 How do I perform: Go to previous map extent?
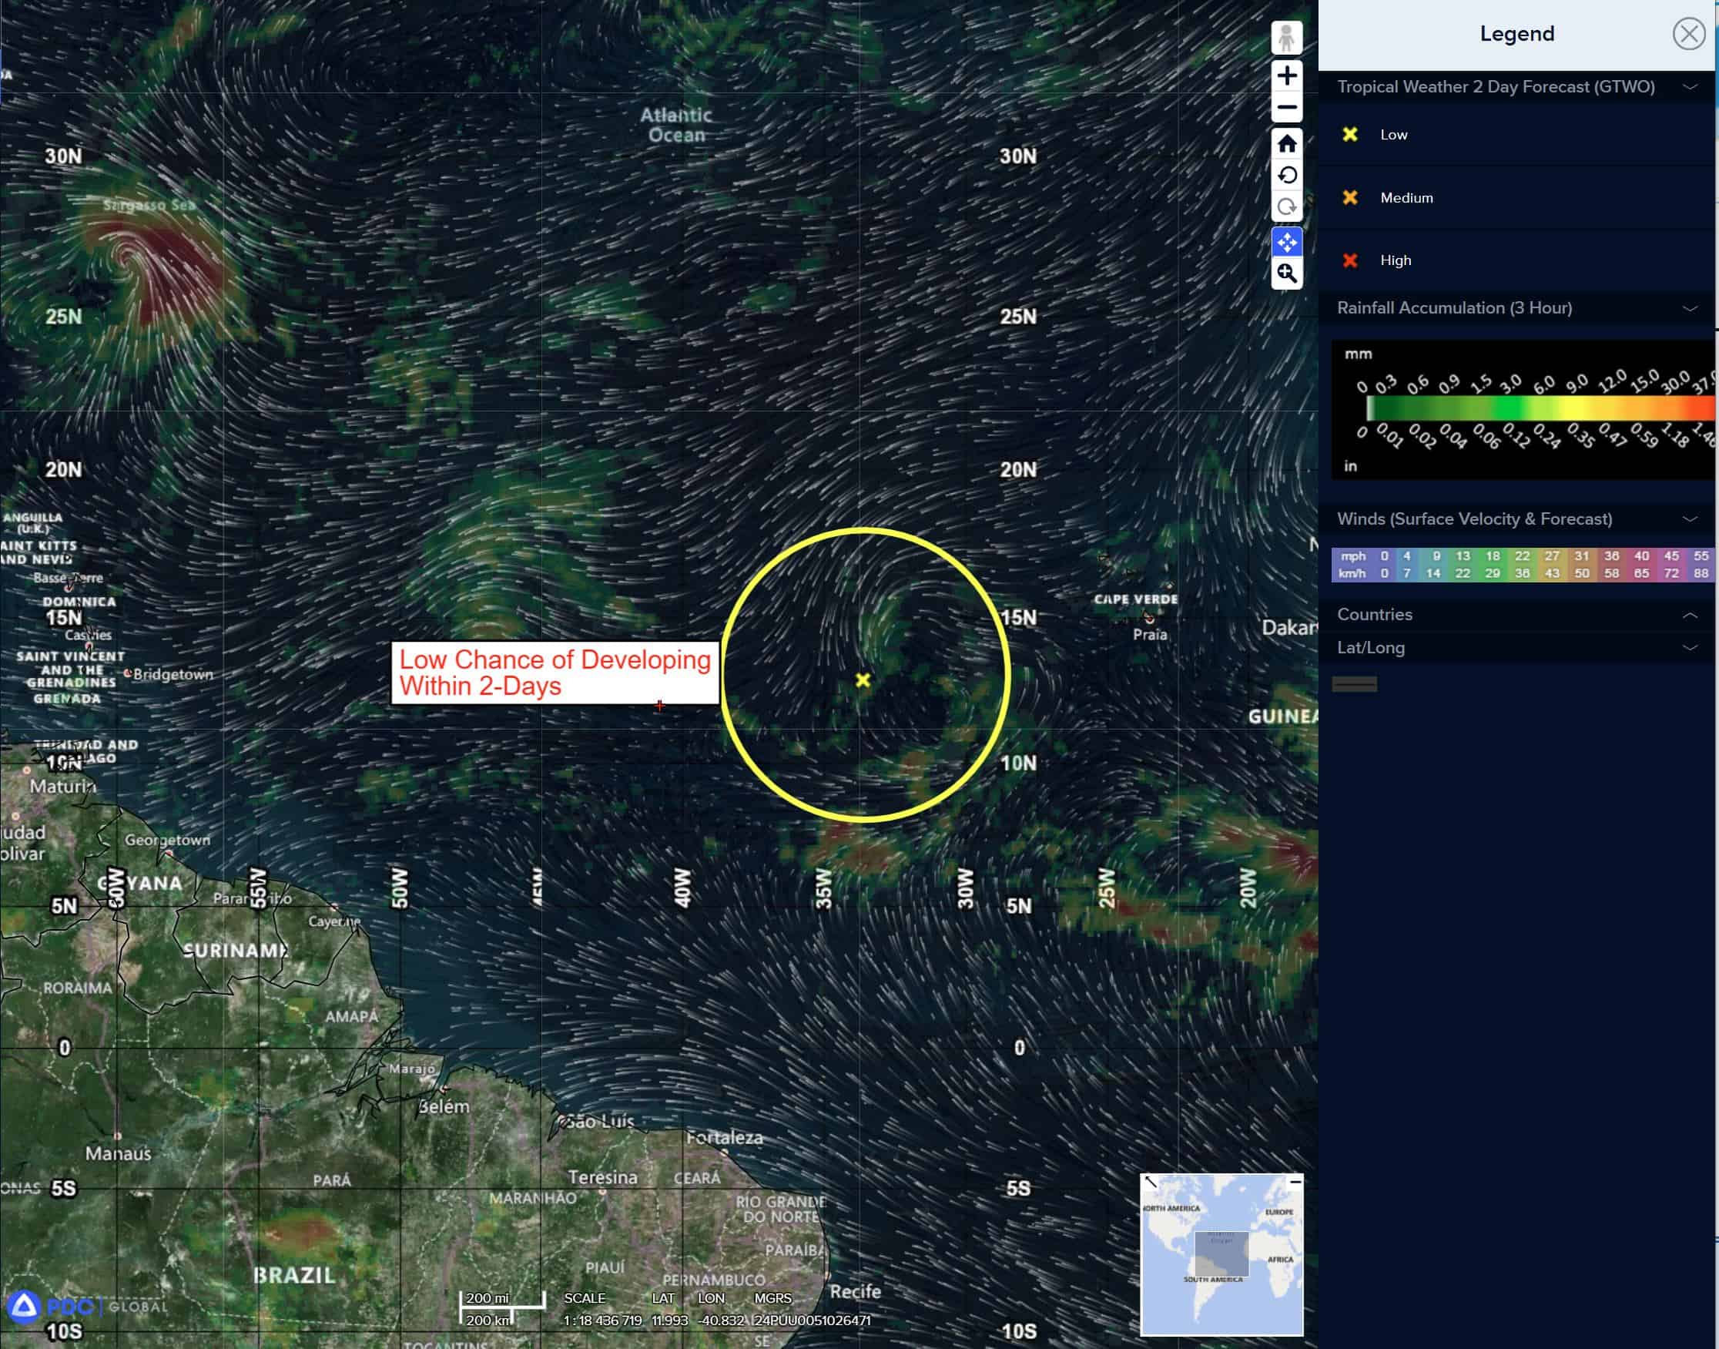pos(1286,176)
